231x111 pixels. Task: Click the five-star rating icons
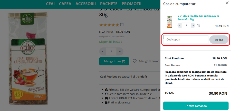click(x=109, y=25)
